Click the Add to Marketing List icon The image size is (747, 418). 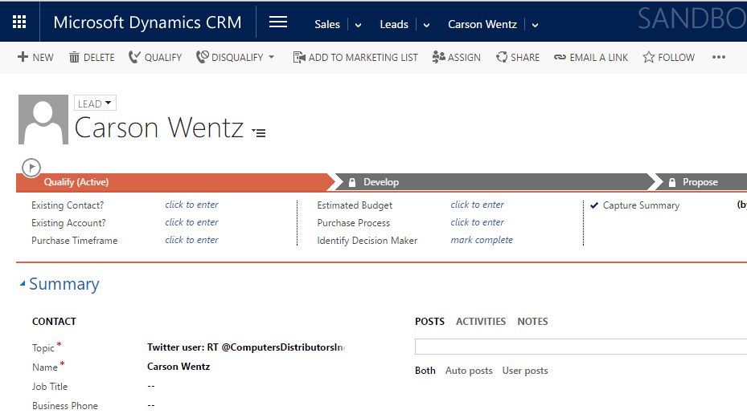(299, 58)
